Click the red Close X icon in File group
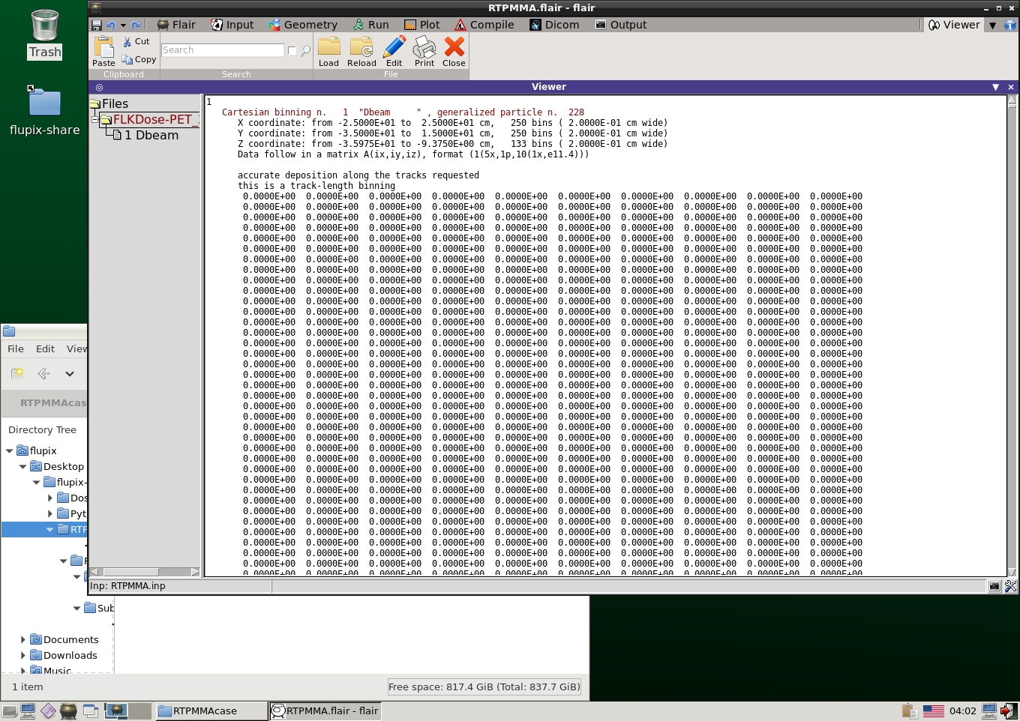The width and height of the screenshot is (1020, 721). click(454, 51)
